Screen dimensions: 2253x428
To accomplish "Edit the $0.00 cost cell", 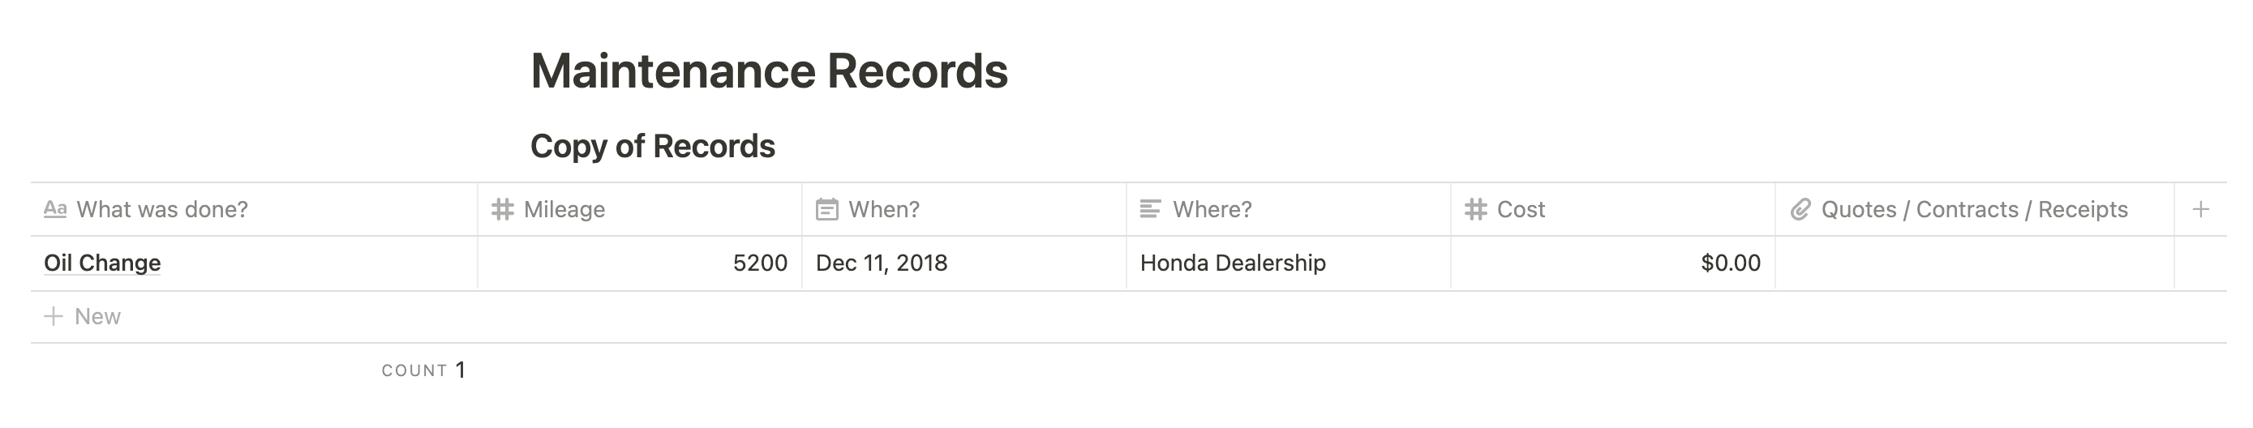I will (1613, 263).
